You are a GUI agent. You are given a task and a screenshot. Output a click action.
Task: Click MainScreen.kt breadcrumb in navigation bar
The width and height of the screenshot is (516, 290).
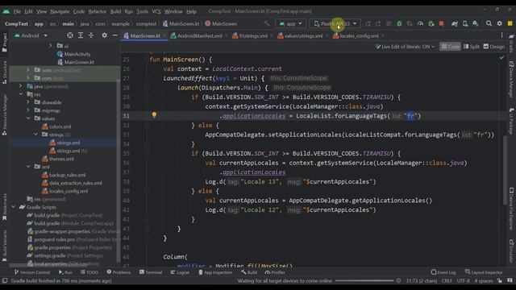181,23
